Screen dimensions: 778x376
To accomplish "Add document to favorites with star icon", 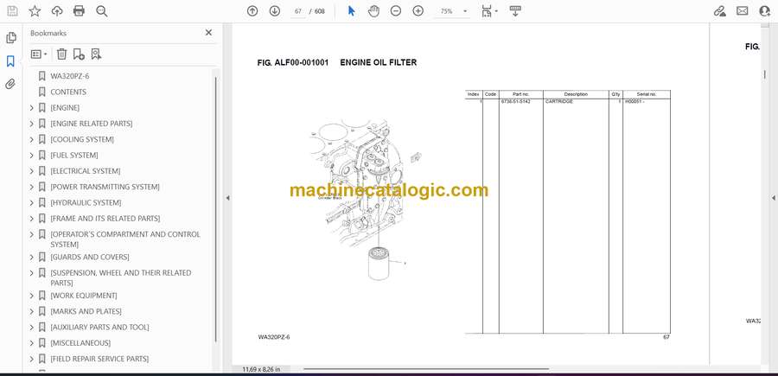I will 35,11.
